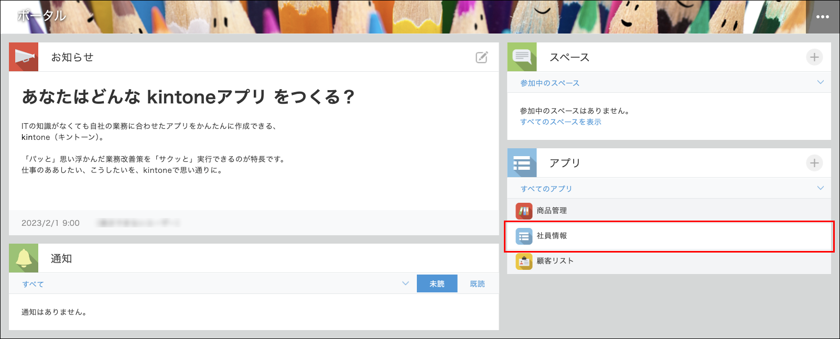Viewport: 840px width, 339px height.
Task: Click the 2023/2/1 9:00 timestamp
Action: coord(50,223)
